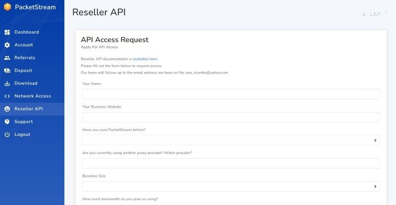This screenshot has width=396, height=205.
Task: Click the 'Reseller API' page title
Action: coord(99,12)
